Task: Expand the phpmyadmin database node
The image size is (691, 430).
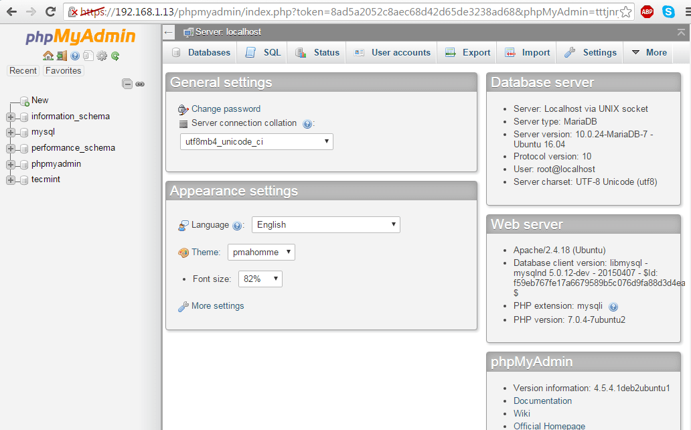Action: (x=11, y=164)
